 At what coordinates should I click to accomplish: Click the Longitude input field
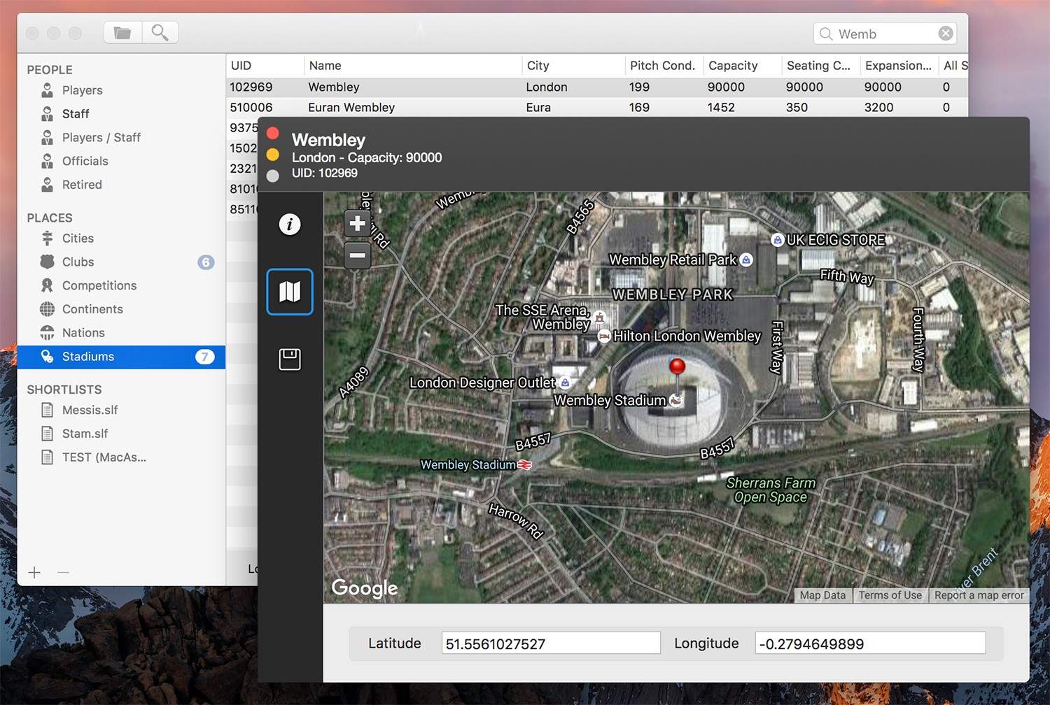pyautogui.click(x=870, y=643)
